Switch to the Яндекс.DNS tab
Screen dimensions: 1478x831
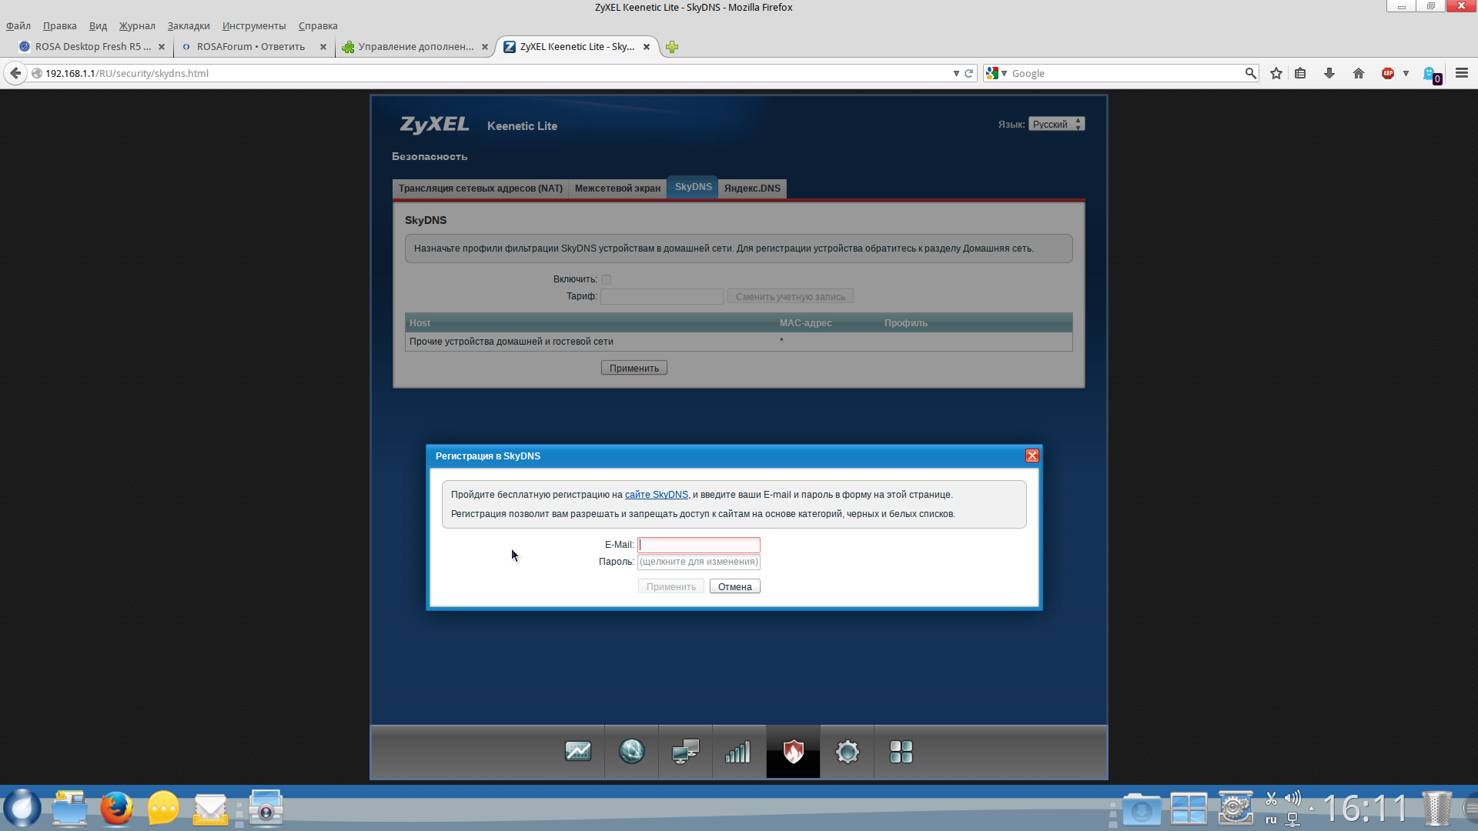pyautogui.click(x=751, y=189)
